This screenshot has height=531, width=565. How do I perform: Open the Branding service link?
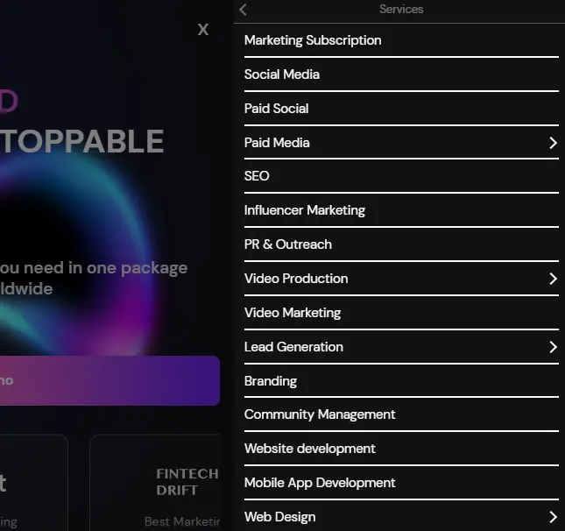coord(271,381)
